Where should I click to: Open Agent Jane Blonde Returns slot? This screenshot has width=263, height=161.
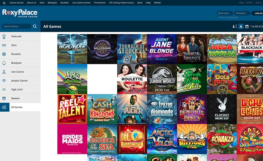[x=162, y=49]
